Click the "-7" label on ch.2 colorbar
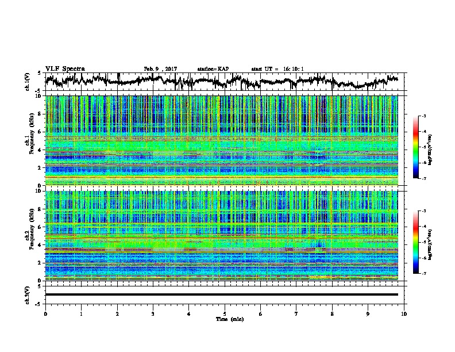Screen dimensions: 455x352 [x=423, y=273]
